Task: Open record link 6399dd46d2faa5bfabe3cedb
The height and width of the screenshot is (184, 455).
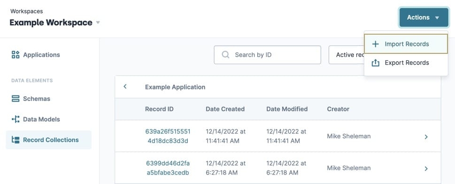Action: (x=168, y=168)
